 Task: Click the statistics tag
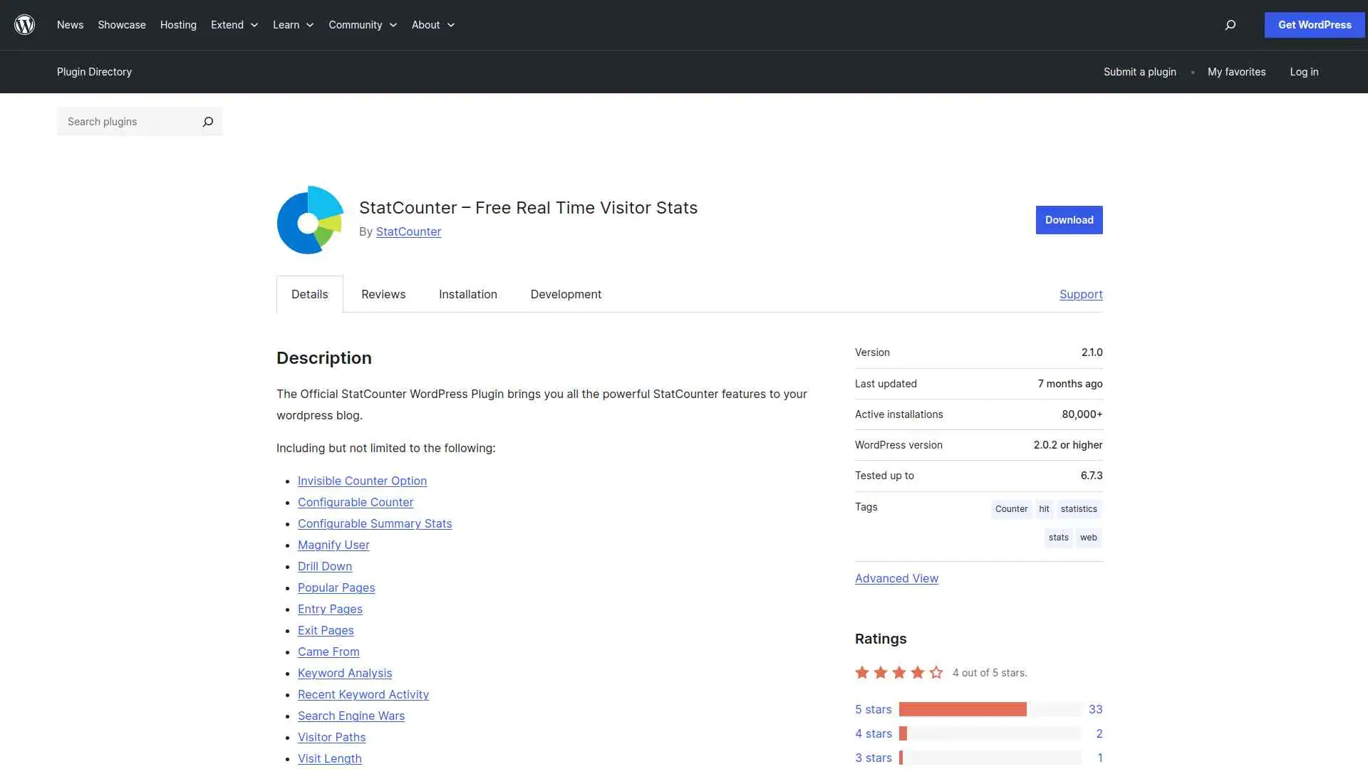[1078, 508]
